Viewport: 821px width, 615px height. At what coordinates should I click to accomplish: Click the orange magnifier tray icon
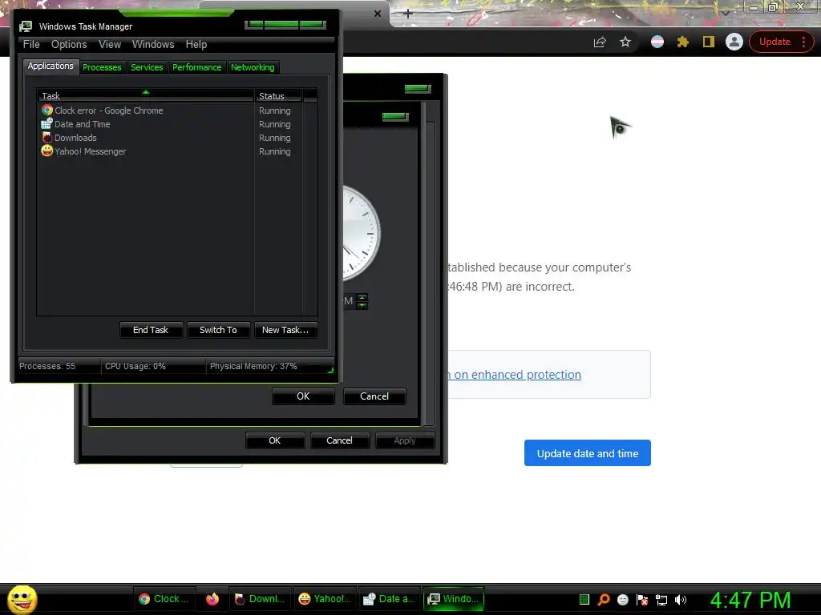pos(604,599)
